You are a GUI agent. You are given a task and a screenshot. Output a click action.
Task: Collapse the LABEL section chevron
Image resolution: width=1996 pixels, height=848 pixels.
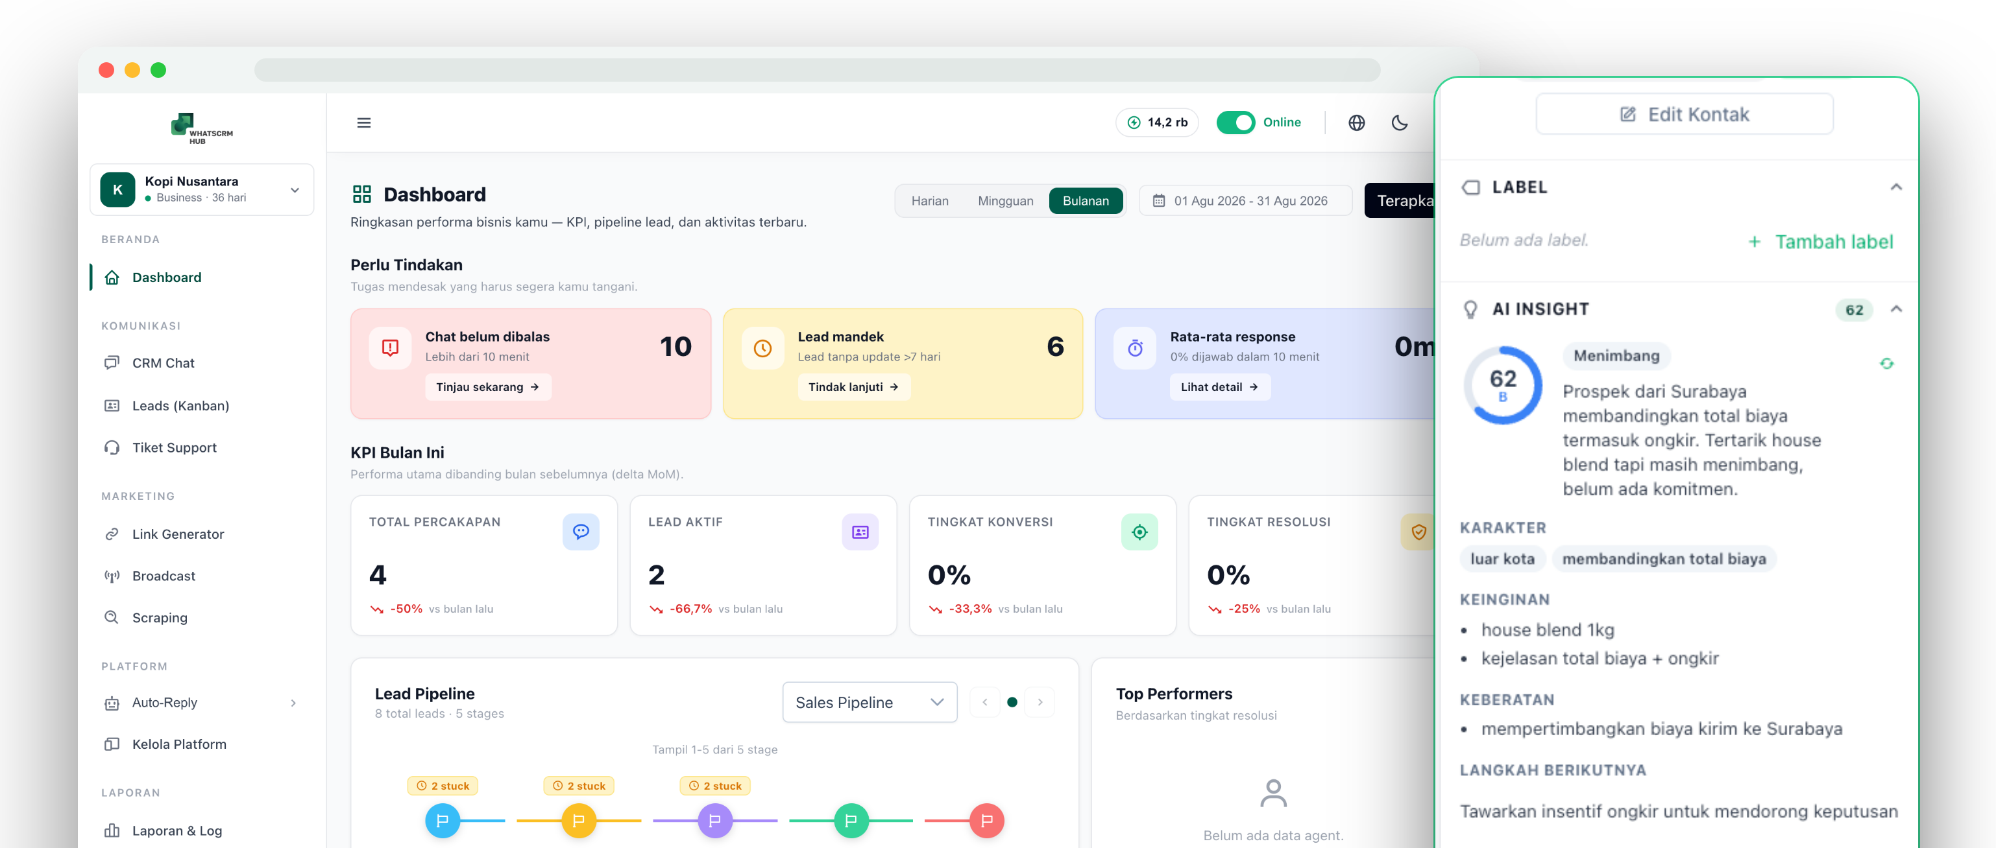1895,187
